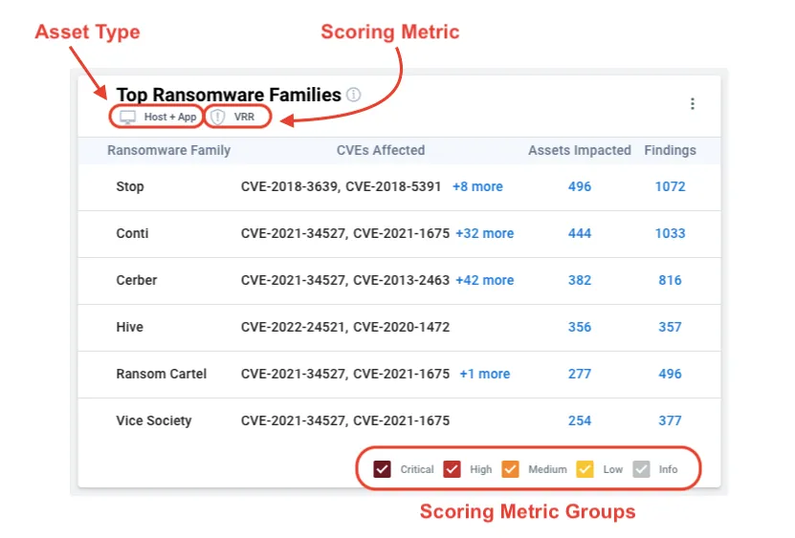The image size is (795, 538).
Task: Open 496 findings for Ransom Cartel
Action: tap(670, 374)
